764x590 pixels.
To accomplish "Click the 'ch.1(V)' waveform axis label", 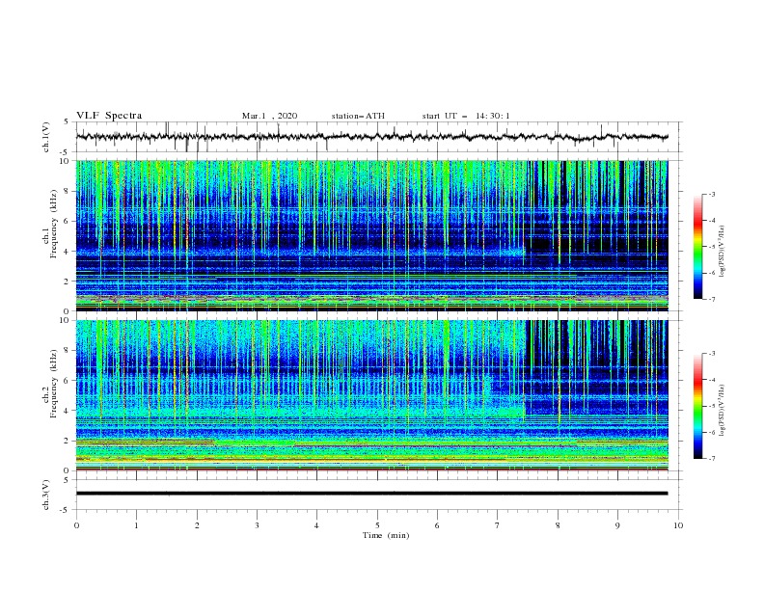I will (46, 137).
